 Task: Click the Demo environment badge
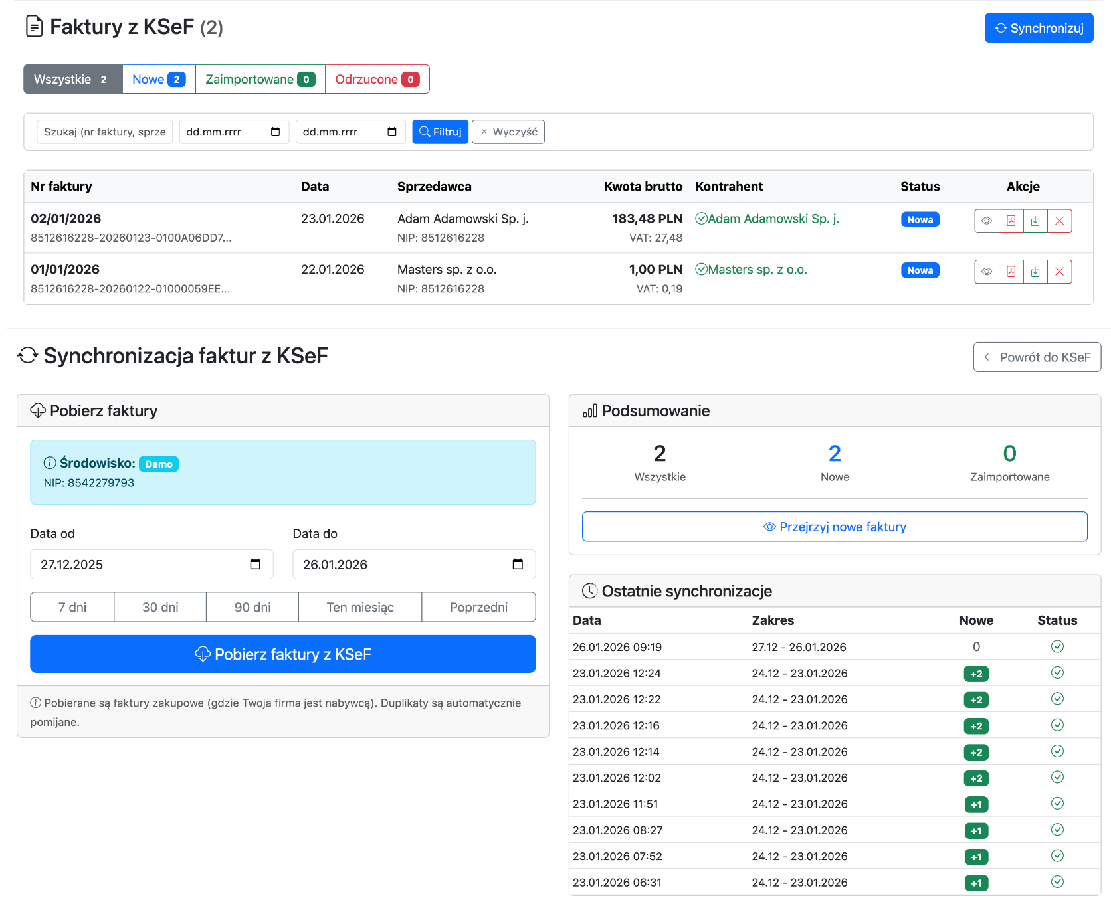pos(159,464)
